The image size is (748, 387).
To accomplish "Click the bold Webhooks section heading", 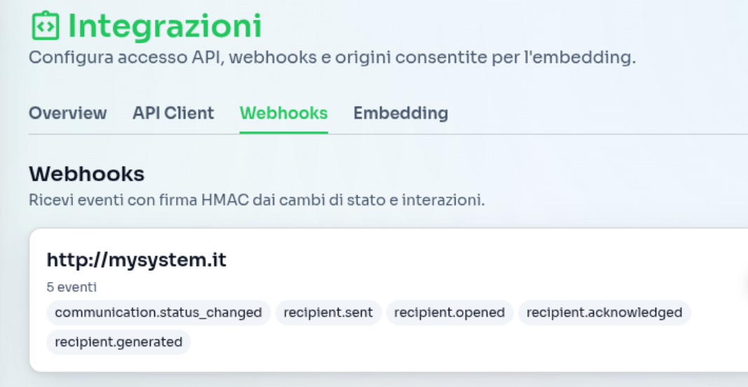I will point(86,174).
